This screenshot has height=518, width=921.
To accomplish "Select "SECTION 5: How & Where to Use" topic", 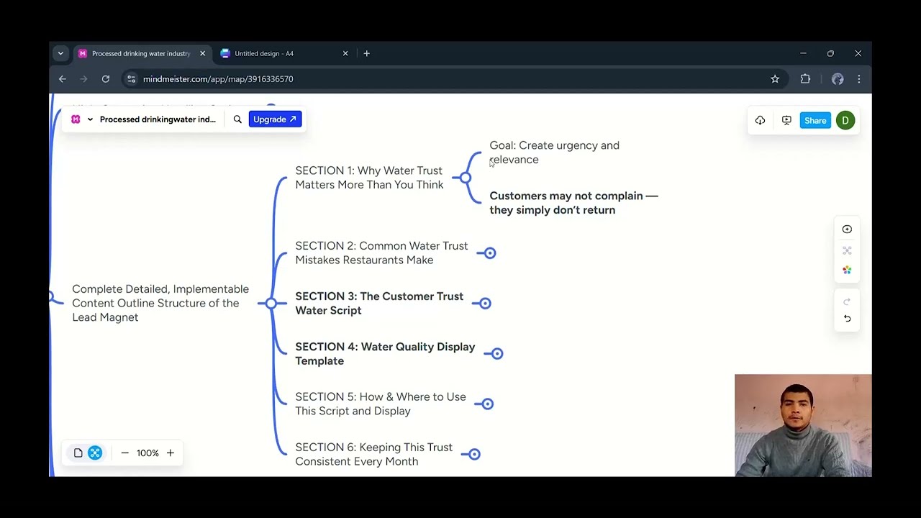I will coord(381,404).
